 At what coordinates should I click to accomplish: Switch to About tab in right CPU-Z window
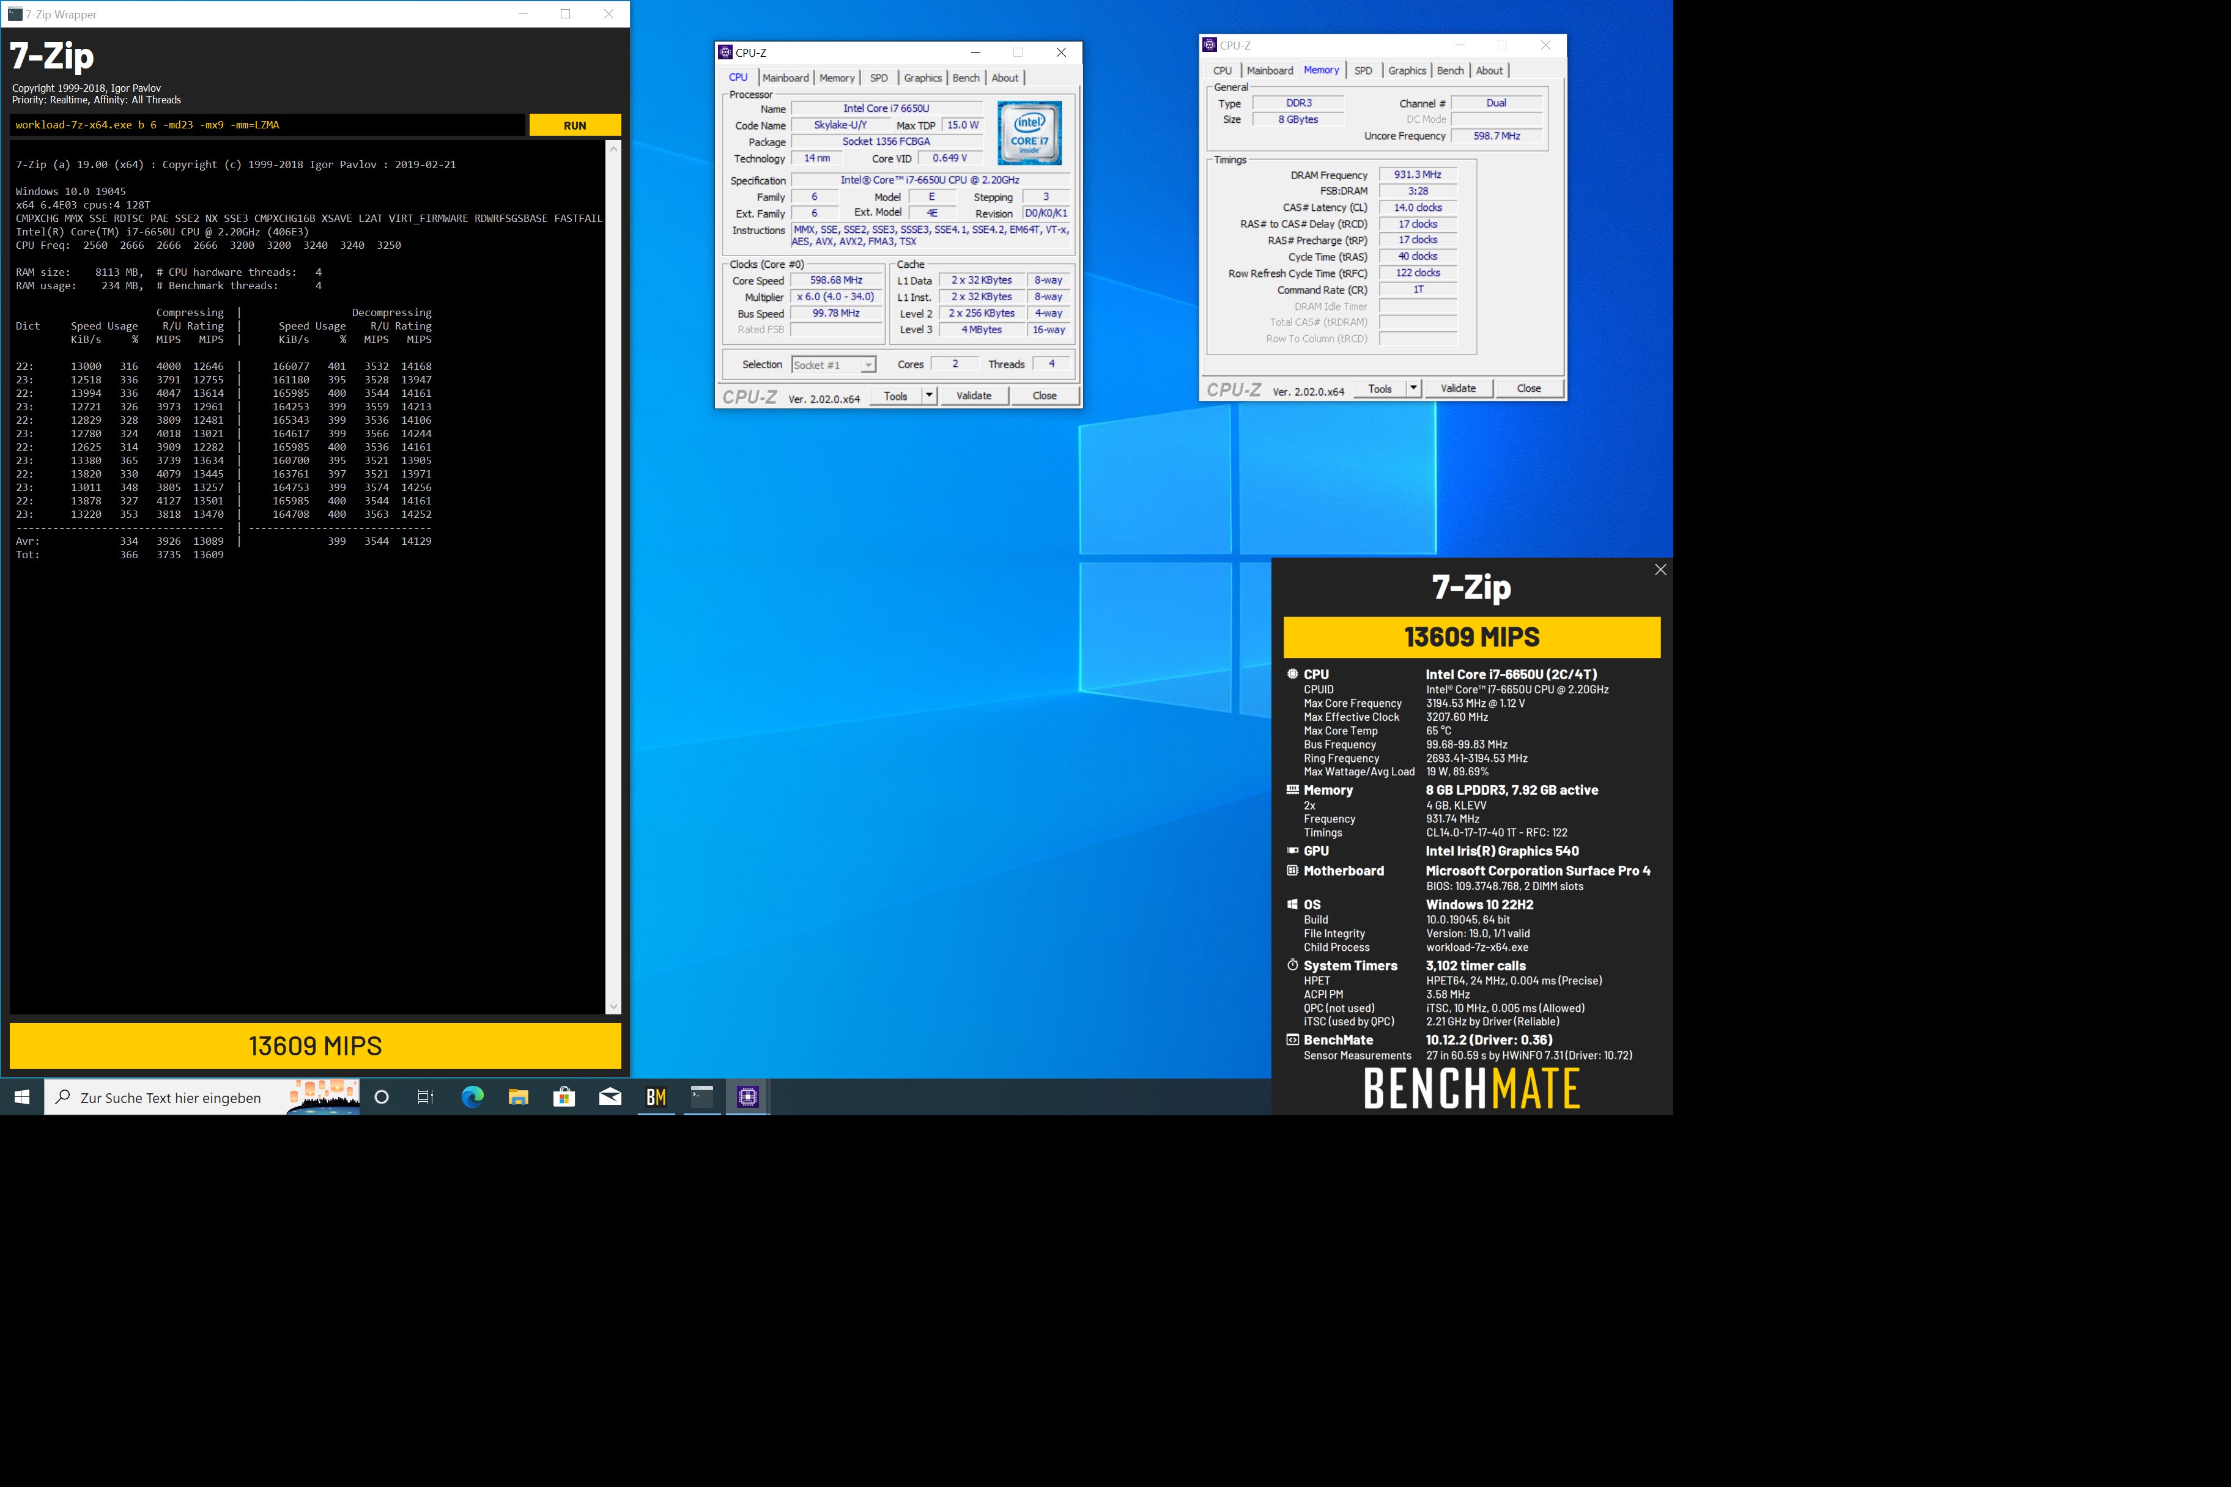(x=1489, y=70)
